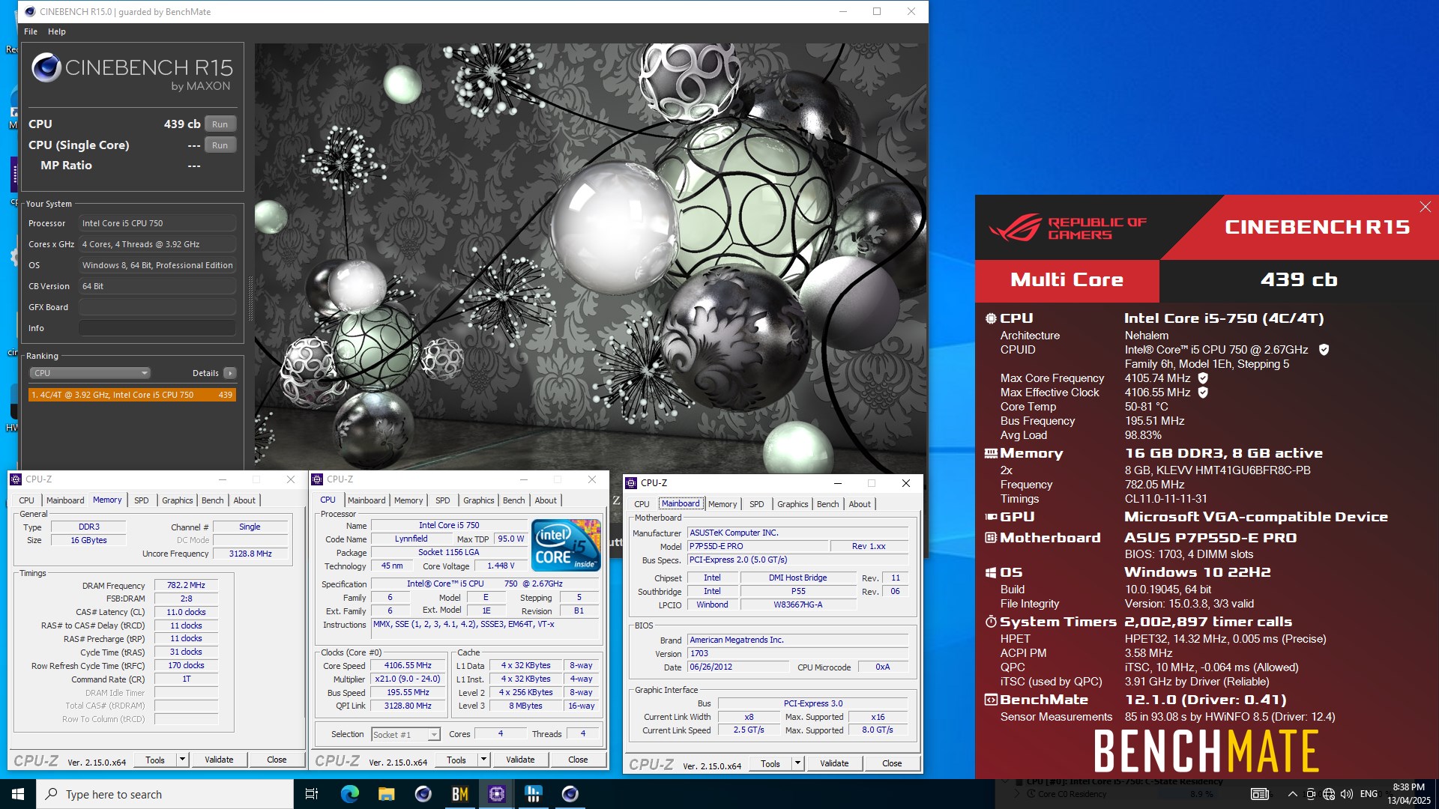Open Tools dropdown arrow in Mainboard-tab CPU-Z
This screenshot has height=809, width=1439.
click(x=797, y=763)
